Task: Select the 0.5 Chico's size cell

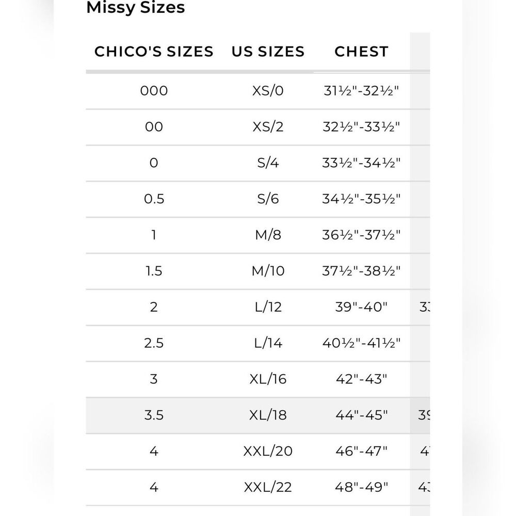Action: tap(154, 199)
